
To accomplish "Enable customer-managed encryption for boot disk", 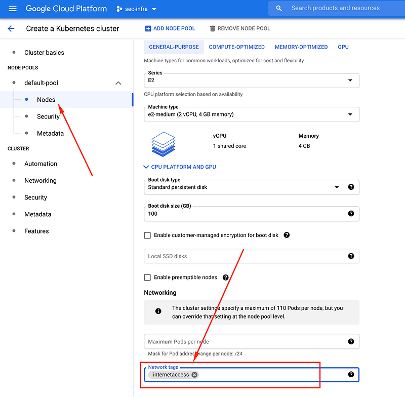I will (147, 235).
